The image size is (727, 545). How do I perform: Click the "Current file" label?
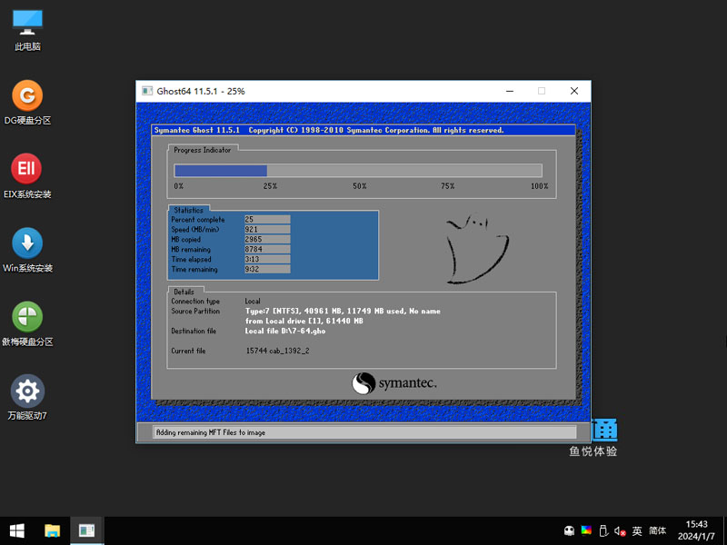pos(188,351)
